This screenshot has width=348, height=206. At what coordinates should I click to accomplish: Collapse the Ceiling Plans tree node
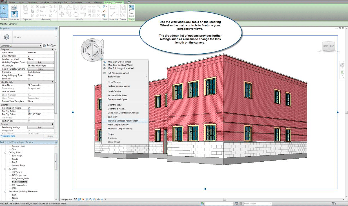coord(5,153)
